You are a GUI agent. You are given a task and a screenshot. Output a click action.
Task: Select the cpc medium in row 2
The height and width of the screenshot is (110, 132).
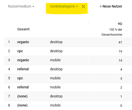[x=20, y=51]
